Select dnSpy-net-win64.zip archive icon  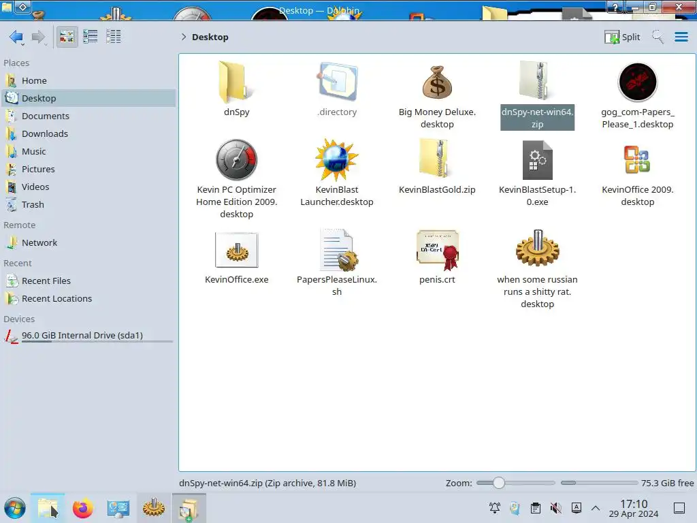pos(537,81)
